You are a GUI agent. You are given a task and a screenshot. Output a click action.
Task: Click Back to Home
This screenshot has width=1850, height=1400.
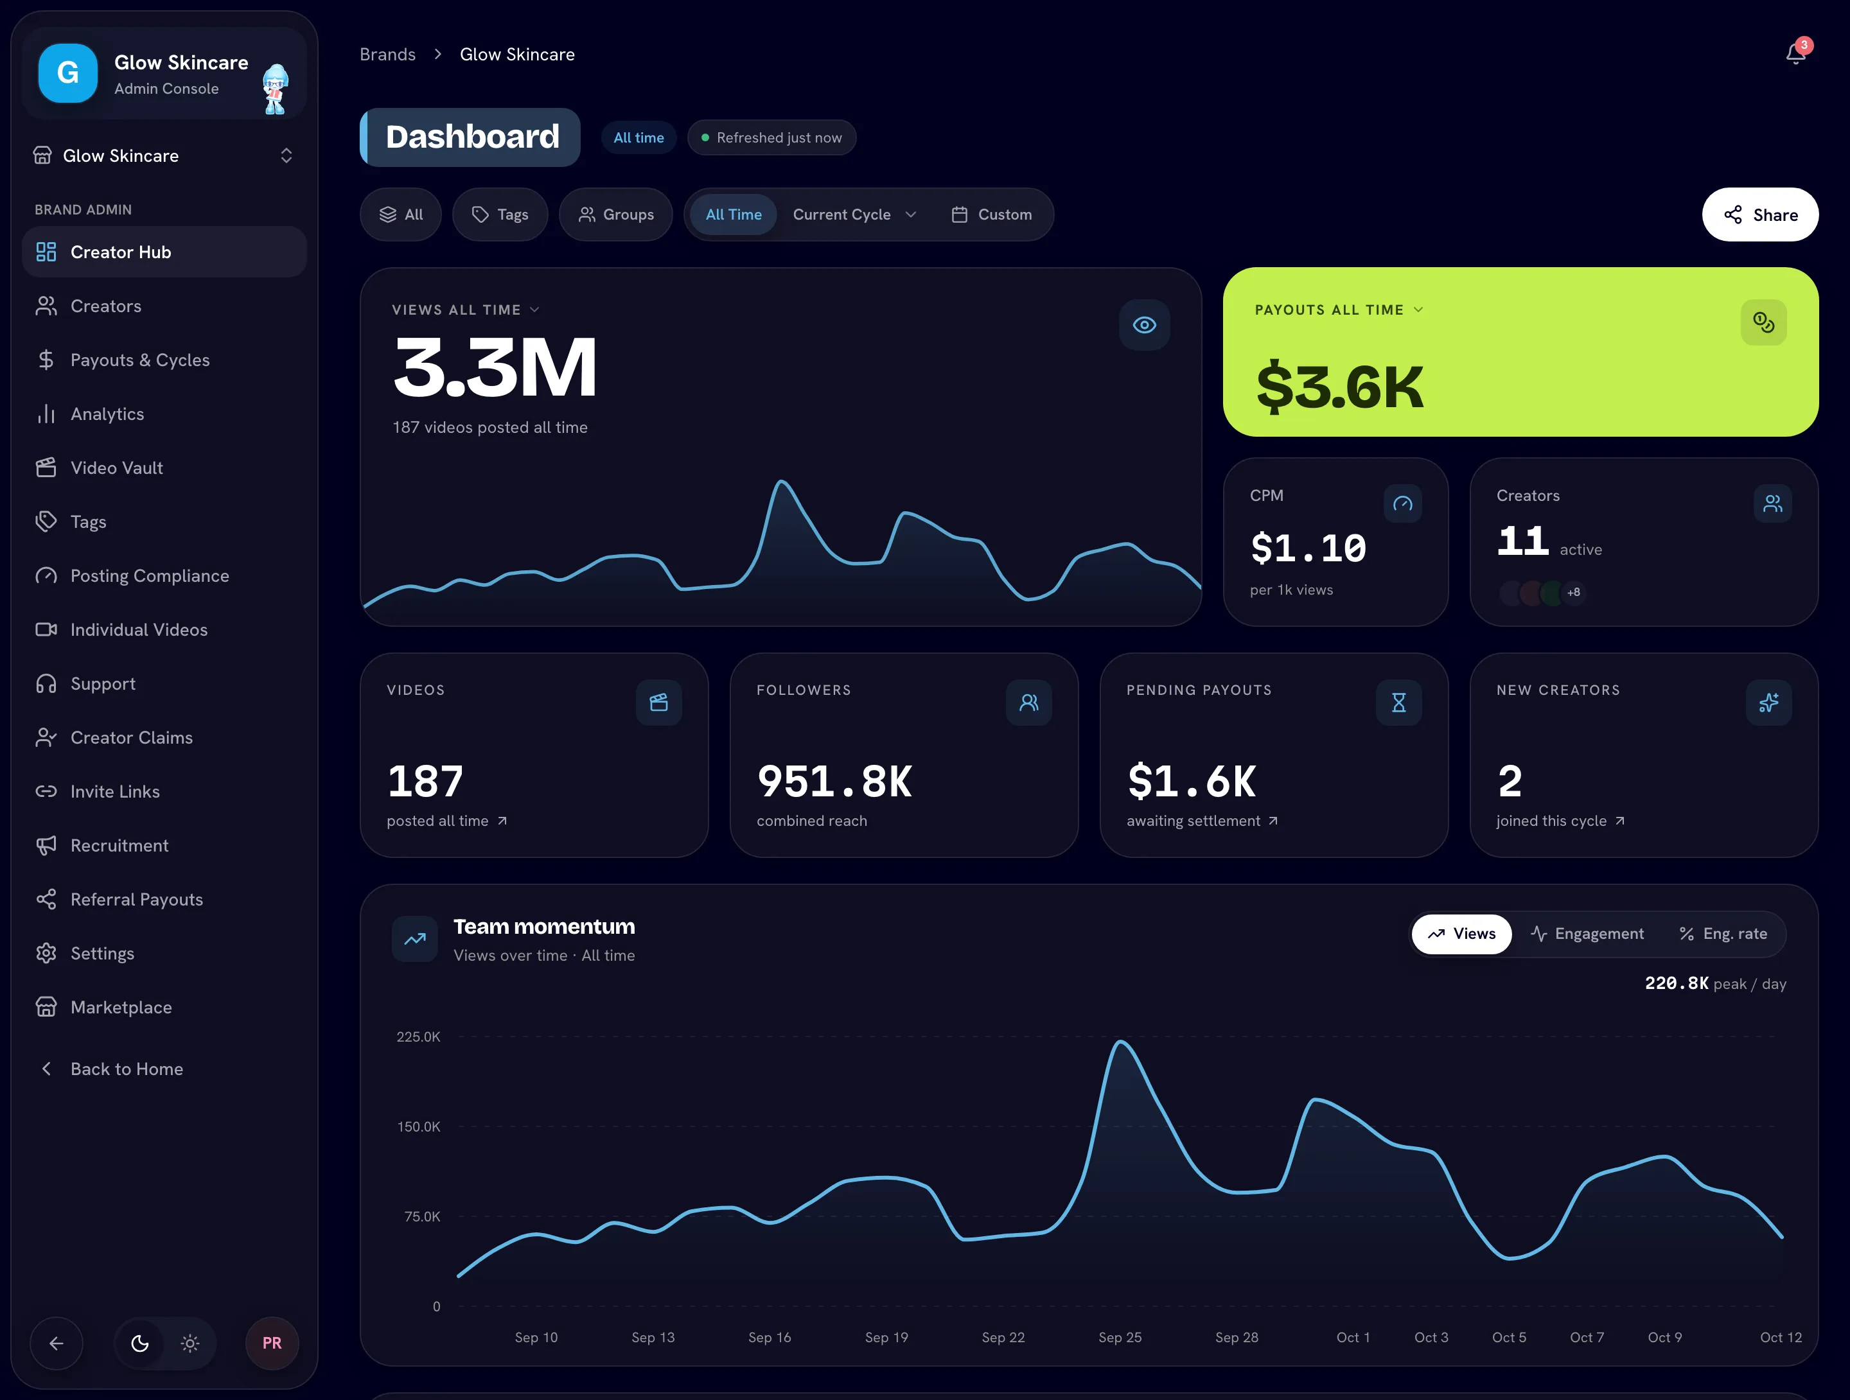pyautogui.click(x=164, y=1069)
